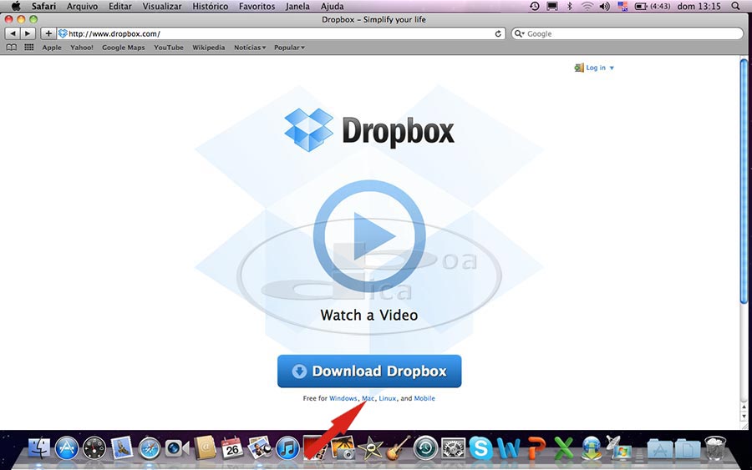This screenshot has width=752, height=470.
Task: Open the Arquivo menu
Action: point(82,6)
